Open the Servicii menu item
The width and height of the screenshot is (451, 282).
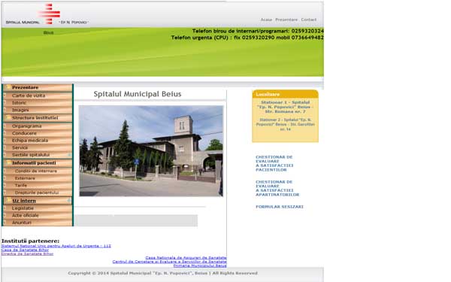38,147
